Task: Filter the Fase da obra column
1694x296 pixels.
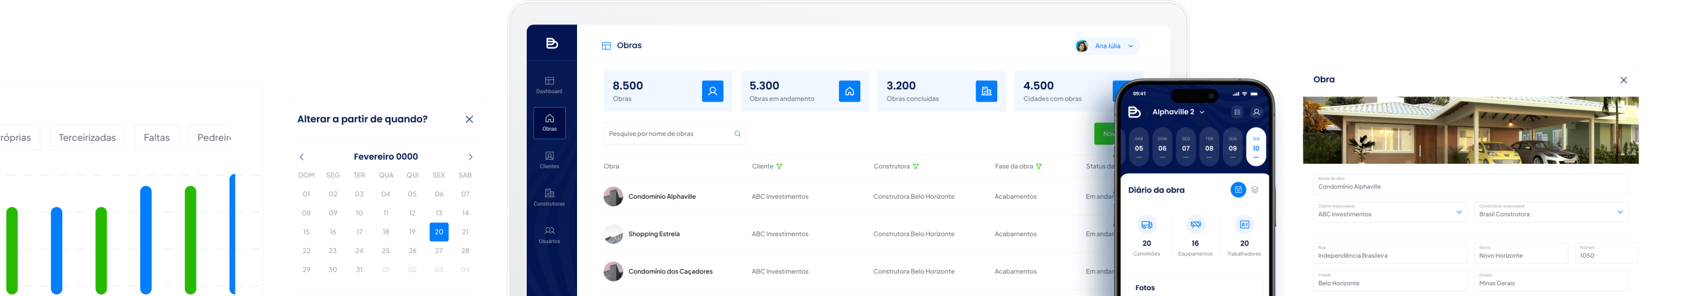Action: [1038, 166]
